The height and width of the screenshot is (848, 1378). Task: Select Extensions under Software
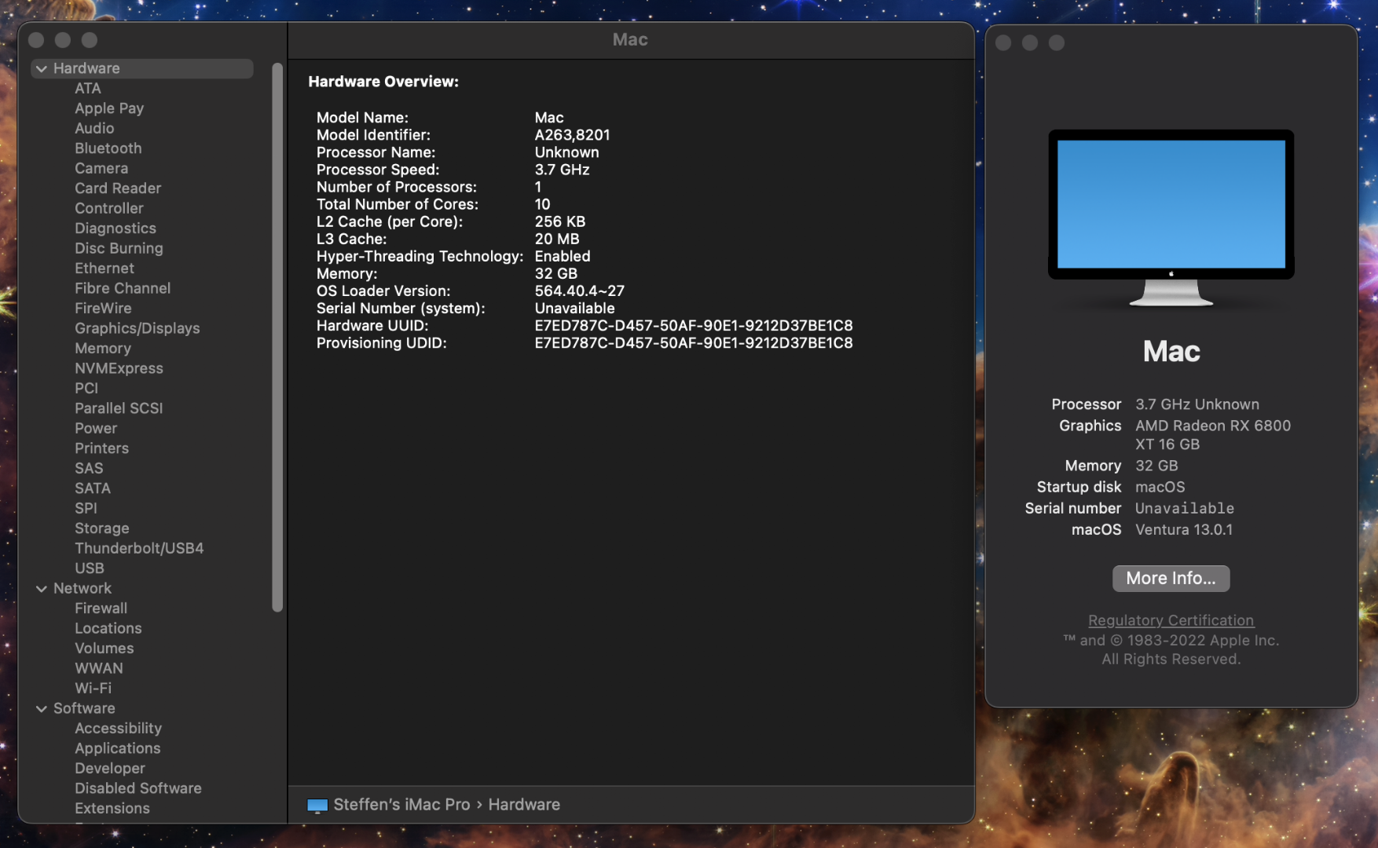click(112, 810)
